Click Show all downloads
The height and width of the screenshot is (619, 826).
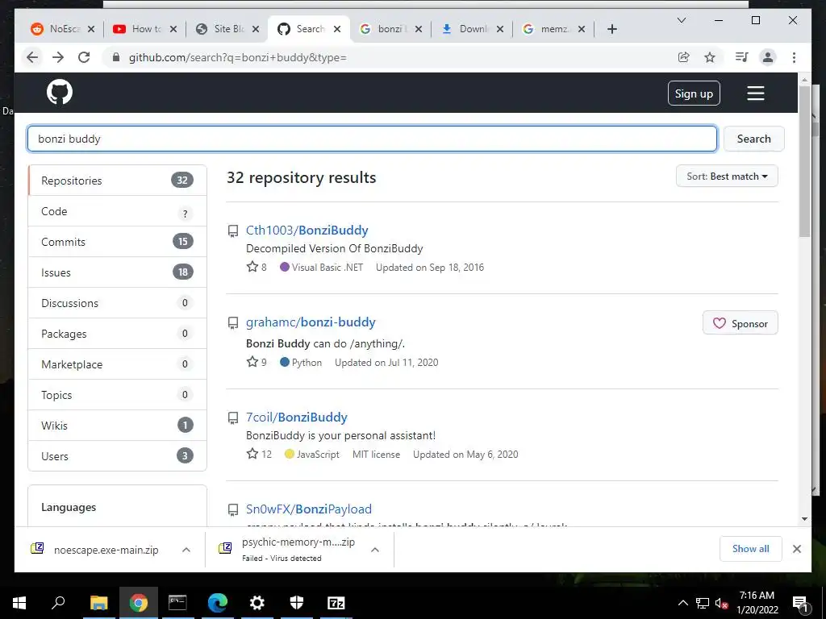[x=750, y=548]
